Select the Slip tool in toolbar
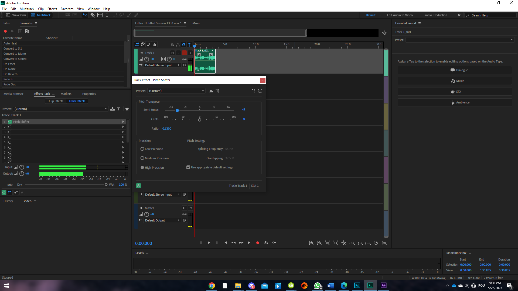 pos(100,15)
